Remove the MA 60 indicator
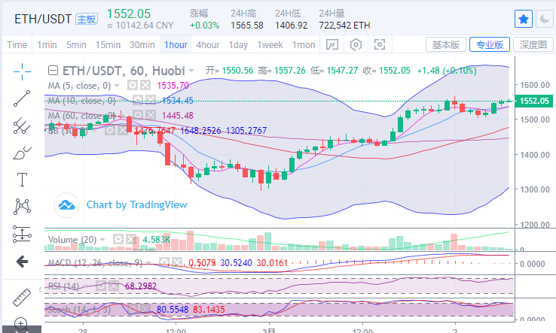556x333 pixels. 151,115
